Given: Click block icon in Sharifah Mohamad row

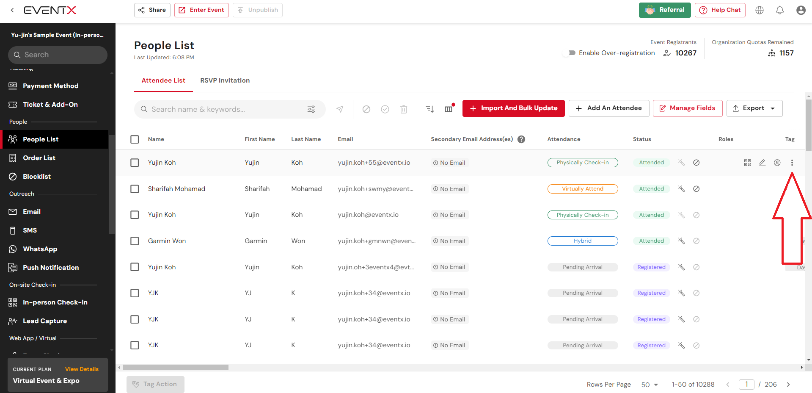Looking at the screenshot, I should tap(696, 189).
